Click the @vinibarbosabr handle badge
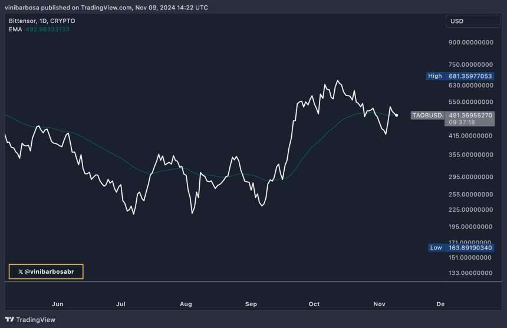 pos(46,271)
